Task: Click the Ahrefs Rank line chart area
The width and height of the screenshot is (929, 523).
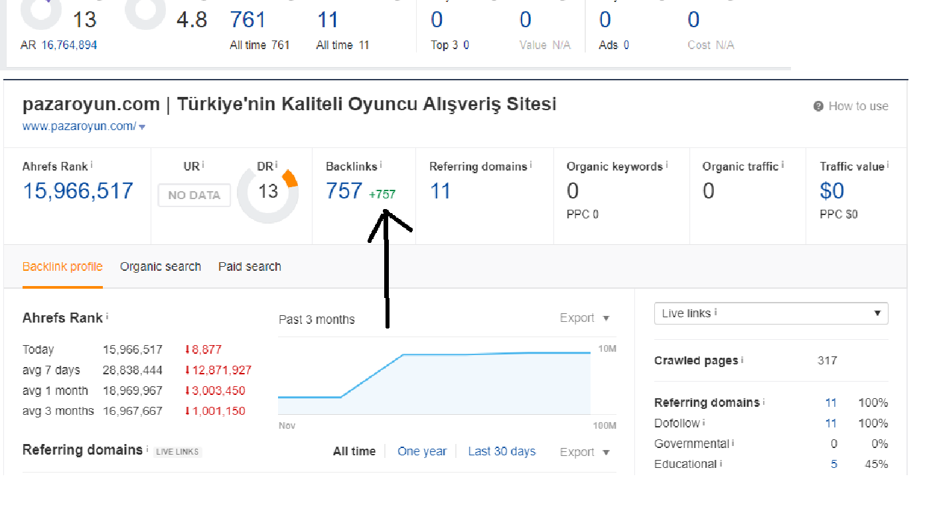Action: (435, 376)
